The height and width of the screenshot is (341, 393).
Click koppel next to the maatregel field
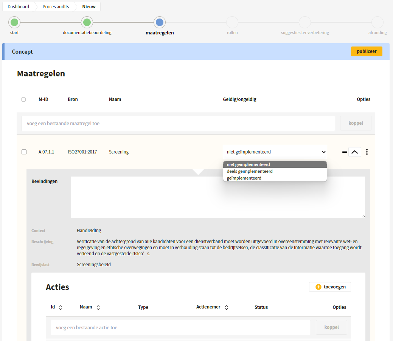356,123
